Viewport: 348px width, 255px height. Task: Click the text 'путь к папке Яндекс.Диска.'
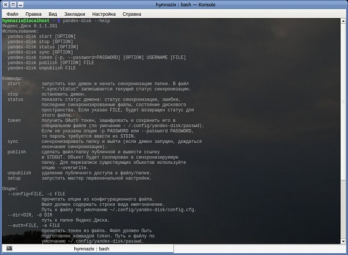click(x=75, y=220)
